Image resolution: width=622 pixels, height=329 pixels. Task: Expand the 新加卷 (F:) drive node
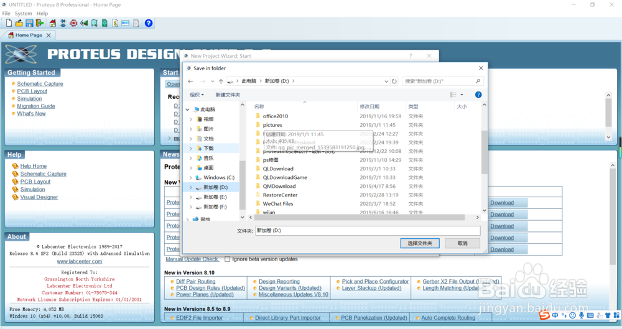[x=191, y=207]
